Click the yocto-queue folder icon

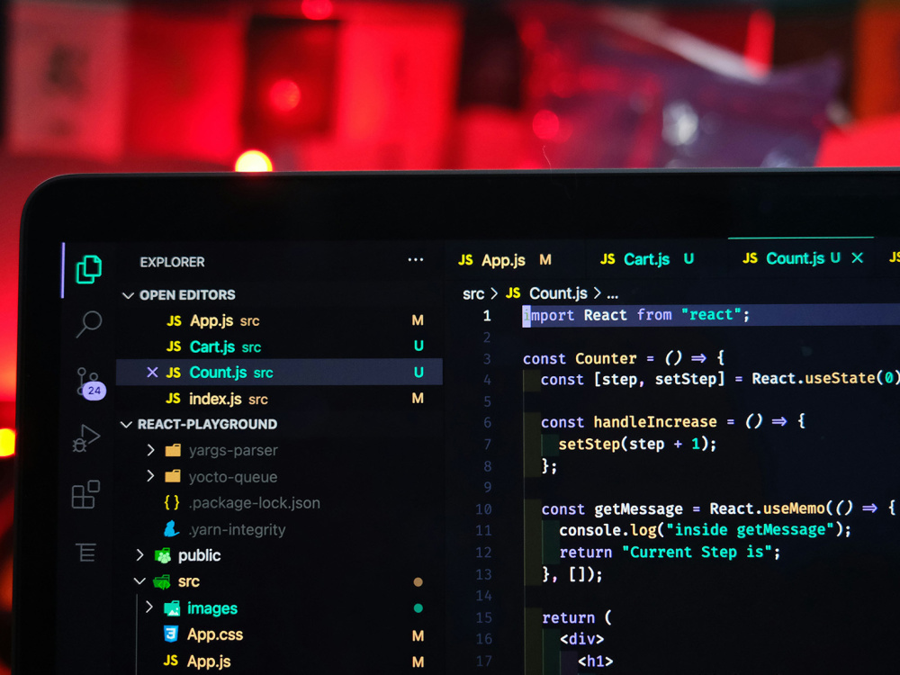(173, 476)
